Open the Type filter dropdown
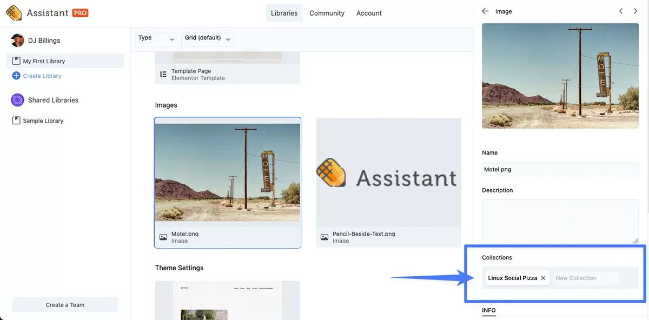Viewport: 649px width, 320px height. (x=156, y=38)
